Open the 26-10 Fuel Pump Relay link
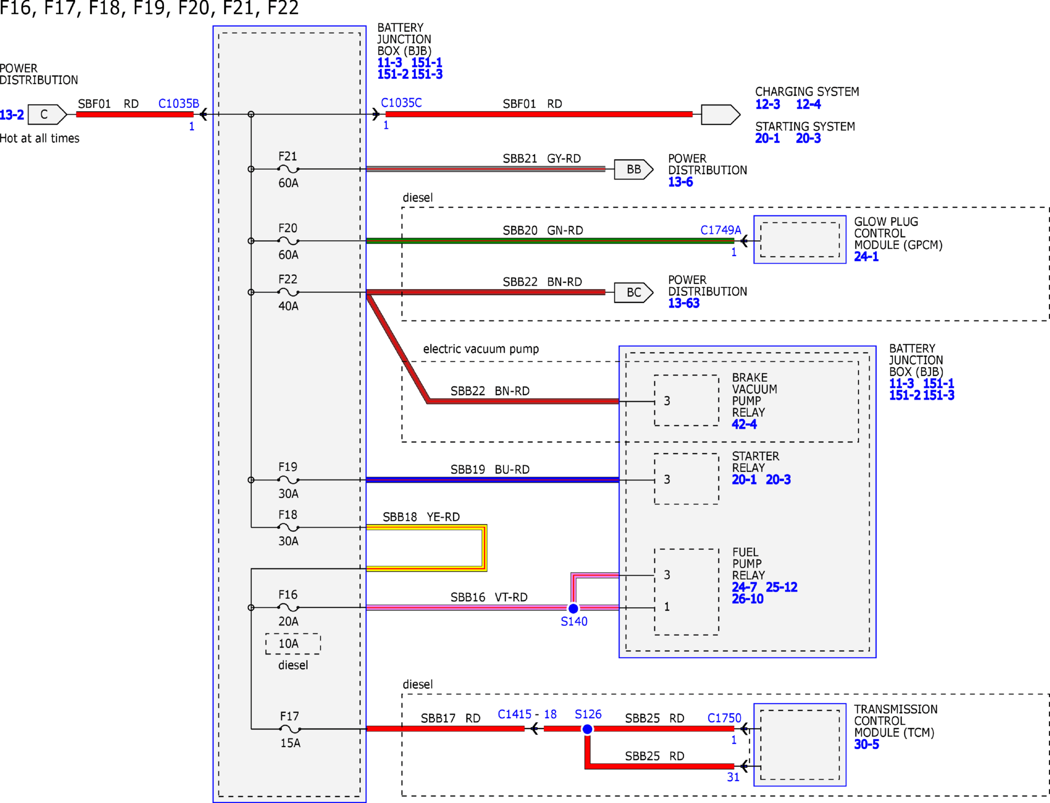The image size is (1050, 803). (747, 599)
